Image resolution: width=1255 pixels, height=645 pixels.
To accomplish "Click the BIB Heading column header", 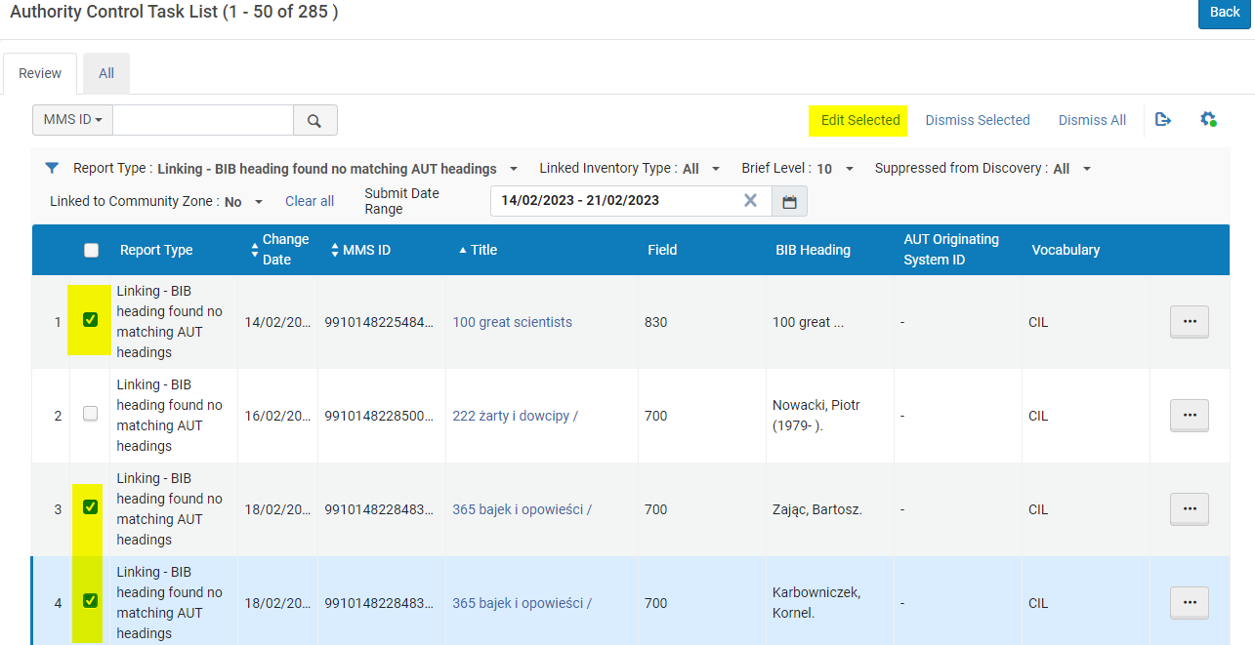I will click(814, 250).
